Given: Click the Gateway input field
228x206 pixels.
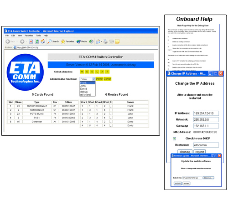Looking at the screenshot, I should (x=206, y=126).
